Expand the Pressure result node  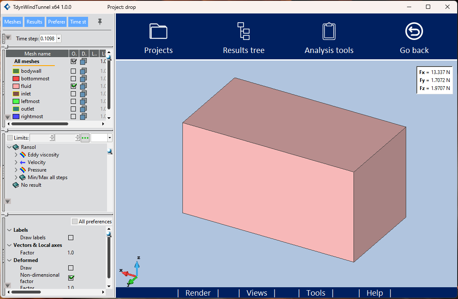(x=16, y=170)
